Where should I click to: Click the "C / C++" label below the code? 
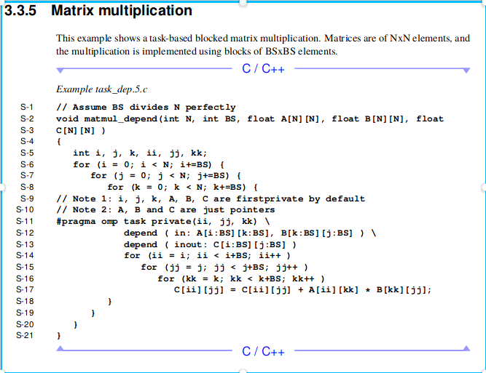click(x=263, y=351)
